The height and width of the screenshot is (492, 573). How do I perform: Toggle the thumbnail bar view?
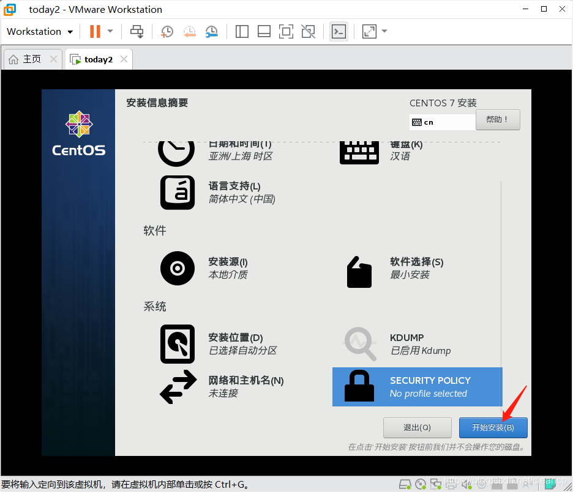click(264, 31)
